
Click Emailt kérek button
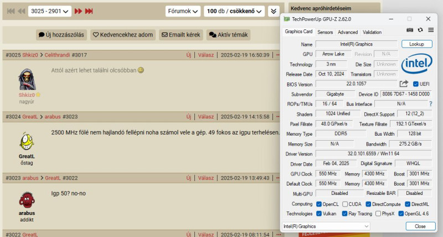[181, 35]
